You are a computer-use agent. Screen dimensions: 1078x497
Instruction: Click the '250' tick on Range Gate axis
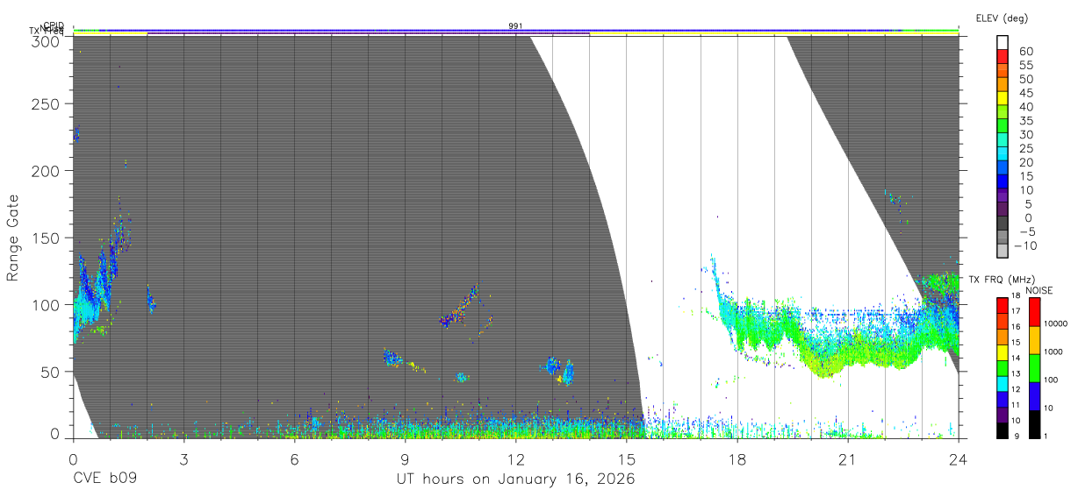[47, 104]
